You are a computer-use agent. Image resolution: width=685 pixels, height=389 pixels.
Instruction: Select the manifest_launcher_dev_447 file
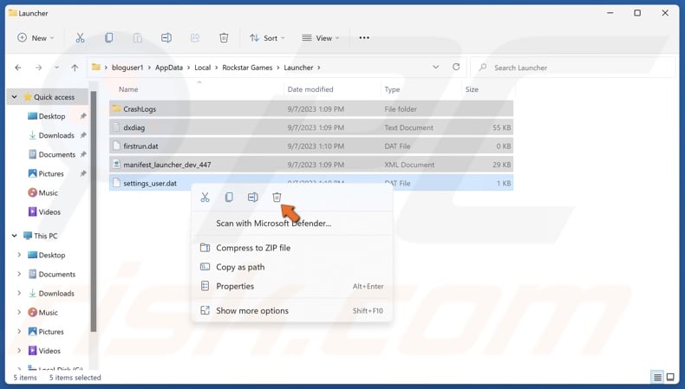(x=311, y=165)
